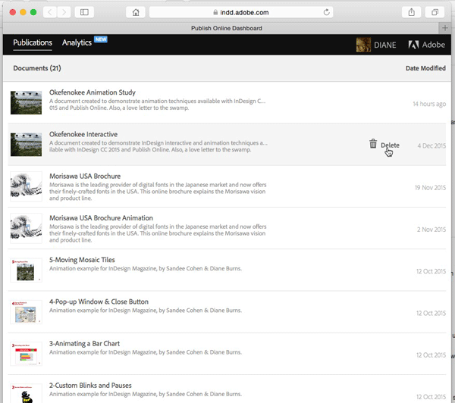Screen dimensions: 455x403
Task: Click the Okefenokee Animation Study description text
Action: [x=157, y=105]
